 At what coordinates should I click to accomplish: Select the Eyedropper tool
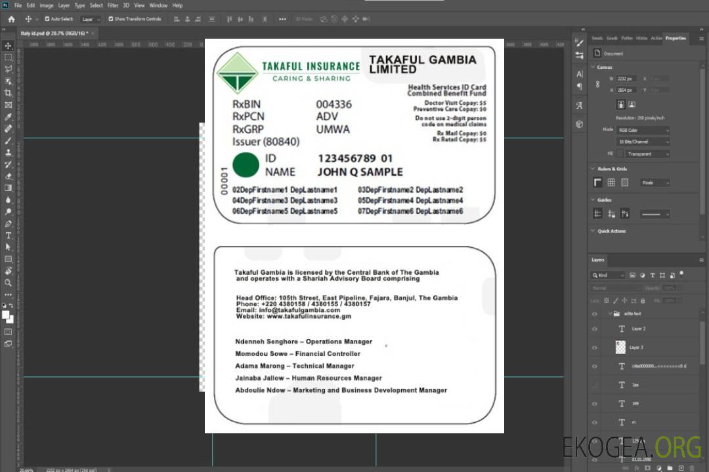8,117
